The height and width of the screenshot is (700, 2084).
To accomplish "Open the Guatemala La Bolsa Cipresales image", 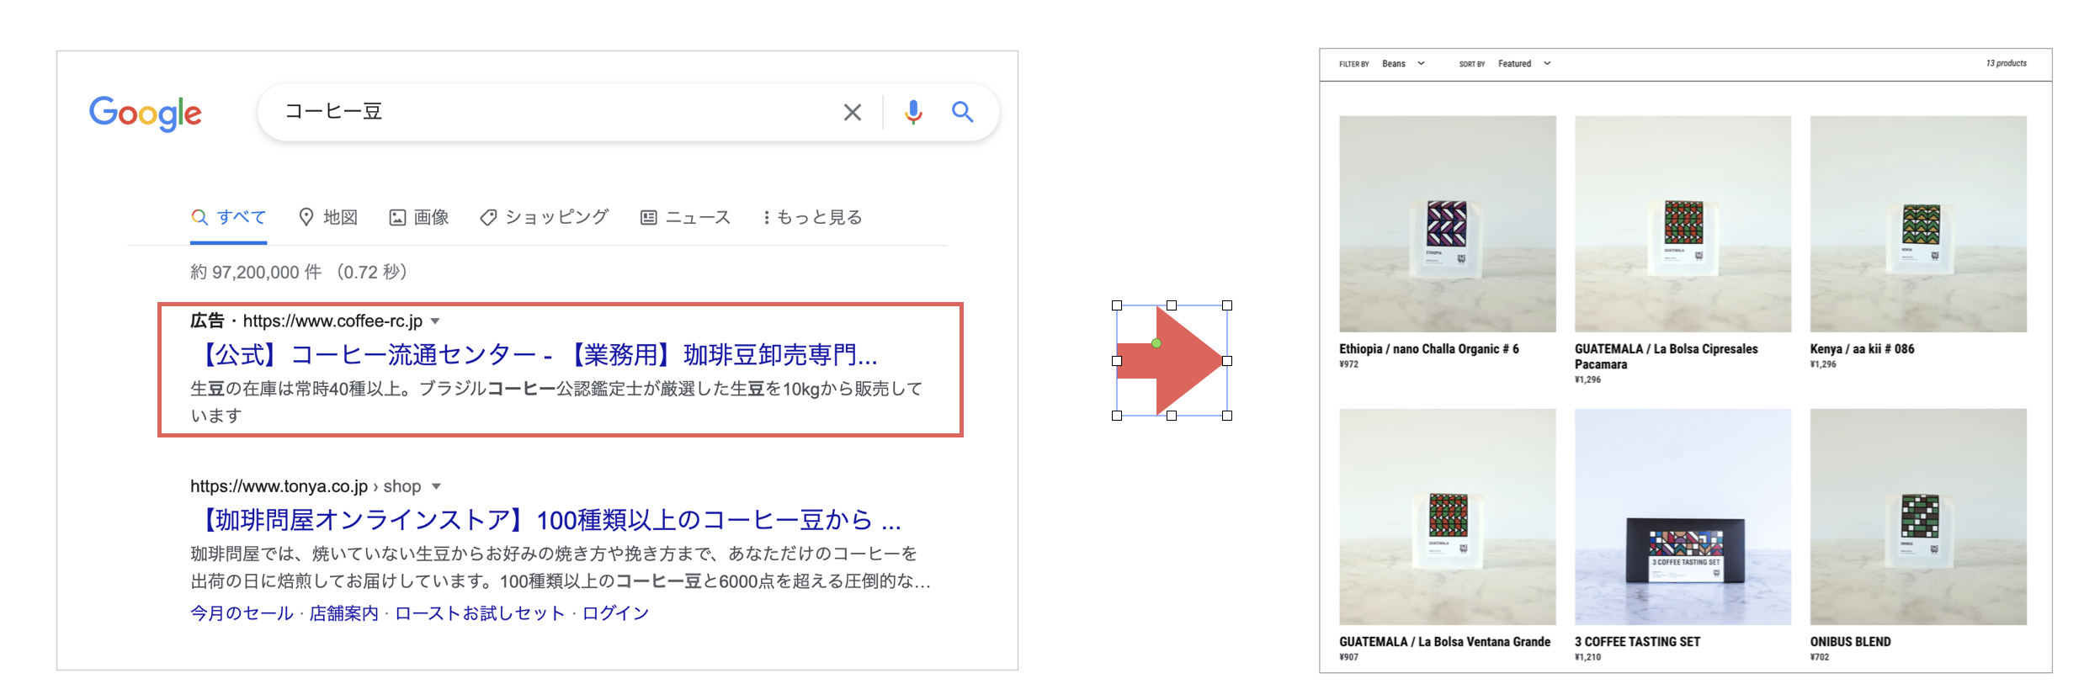I will pos(1683,224).
